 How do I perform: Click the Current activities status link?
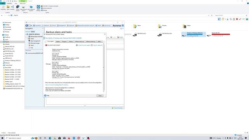point(117,108)
